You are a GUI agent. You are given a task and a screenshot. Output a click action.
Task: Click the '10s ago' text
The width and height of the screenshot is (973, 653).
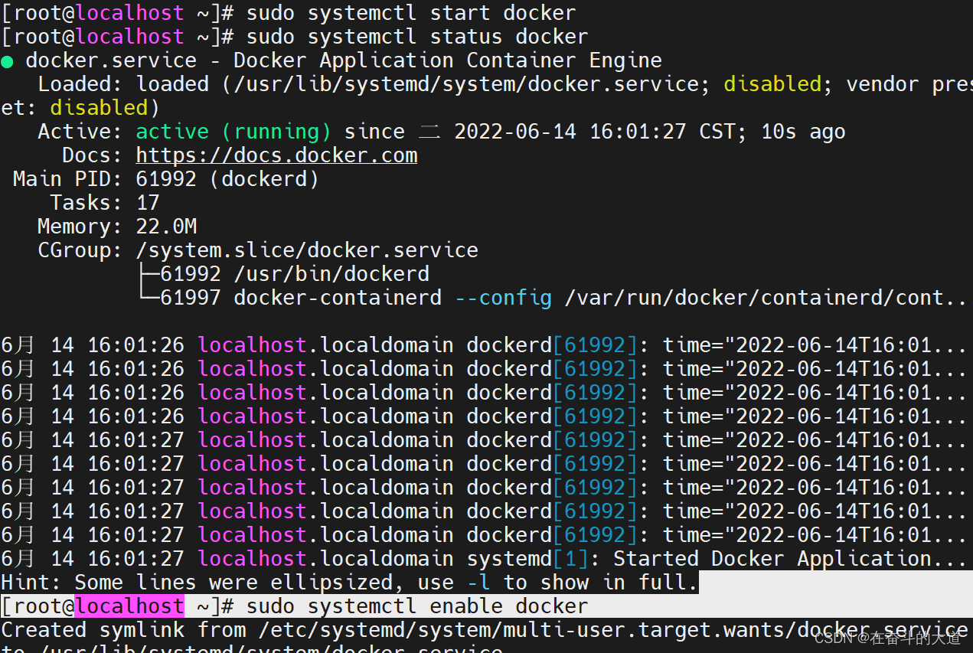803,132
